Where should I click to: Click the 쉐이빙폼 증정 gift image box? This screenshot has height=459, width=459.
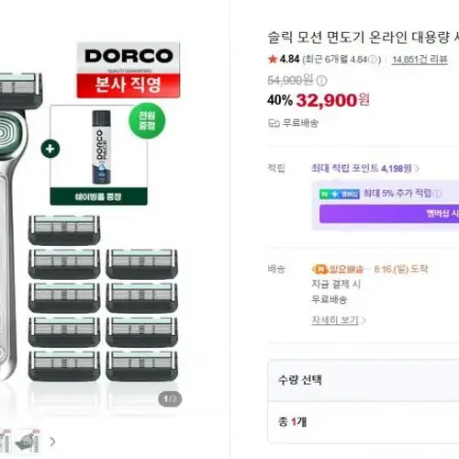pyautogui.click(x=98, y=155)
